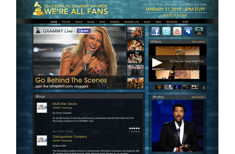Select the second slideshow thumbnail with guitar performer
Image resolution: width=235 pixels, height=154 pixels.
[136, 45]
